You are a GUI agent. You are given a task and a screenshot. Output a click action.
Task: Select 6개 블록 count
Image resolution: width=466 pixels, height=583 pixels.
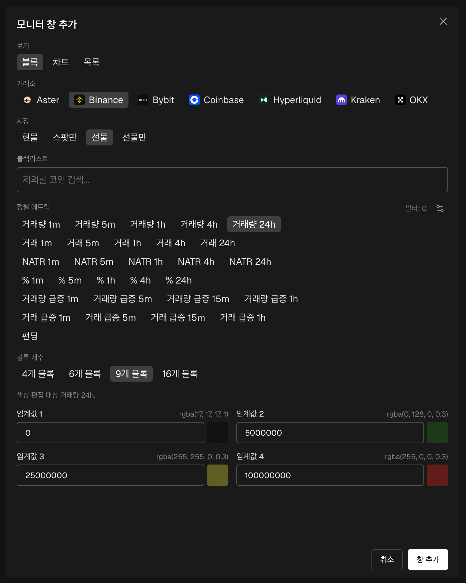pos(85,374)
